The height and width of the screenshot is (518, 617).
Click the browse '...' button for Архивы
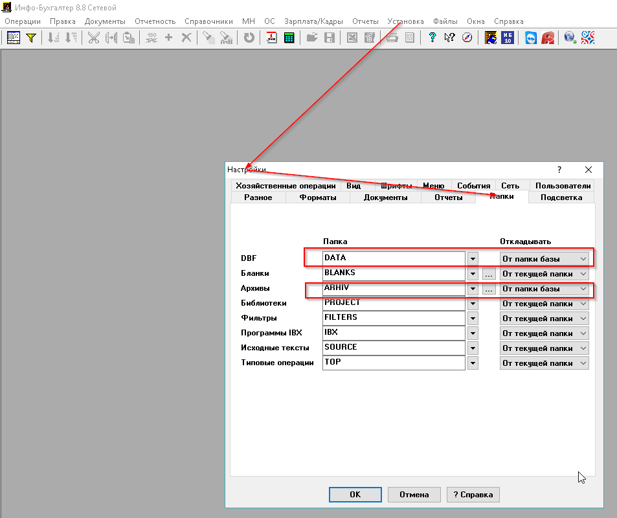pos(489,289)
